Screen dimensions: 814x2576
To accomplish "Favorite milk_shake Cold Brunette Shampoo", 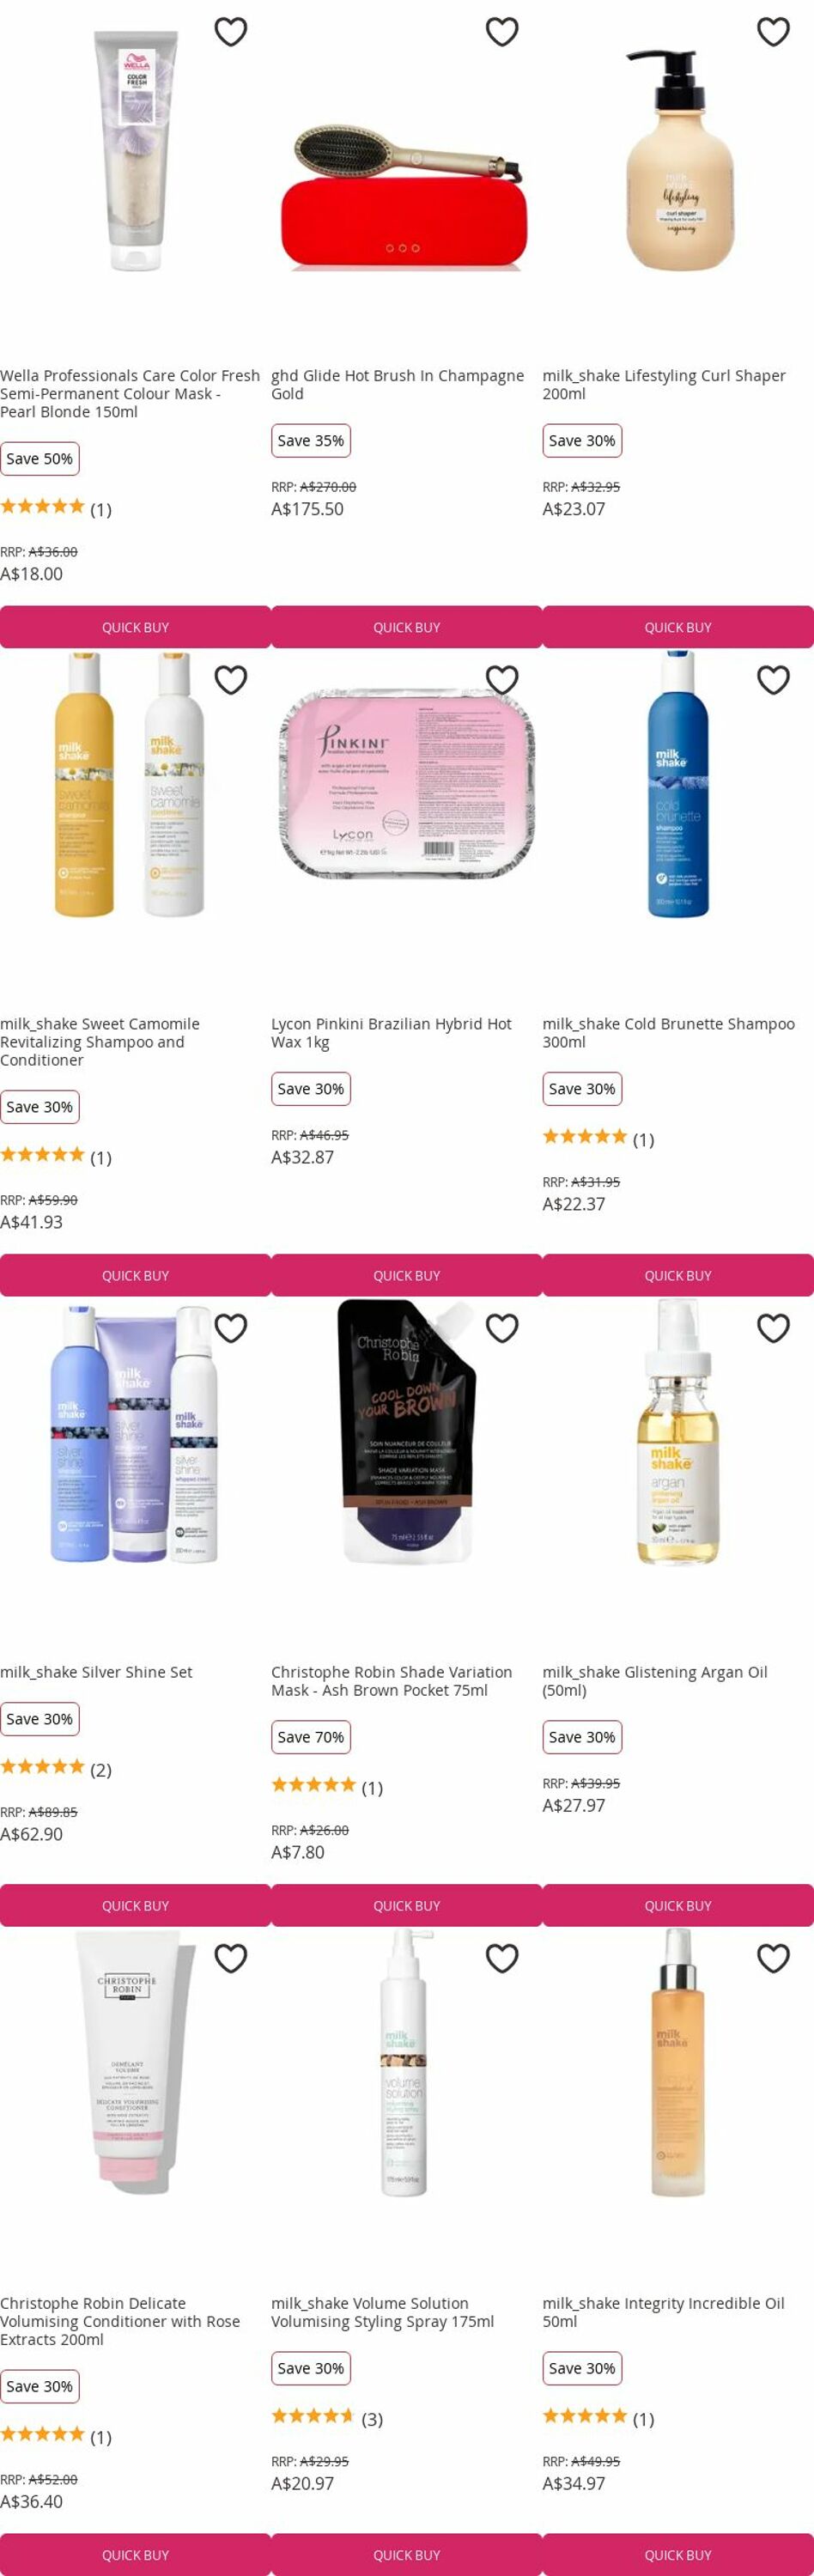I will pos(773,680).
